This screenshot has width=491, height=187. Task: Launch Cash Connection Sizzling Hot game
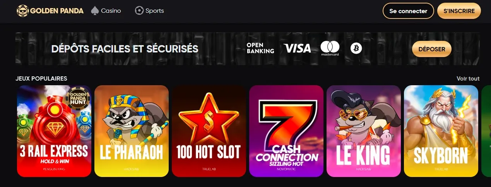[x=286, y=131]
